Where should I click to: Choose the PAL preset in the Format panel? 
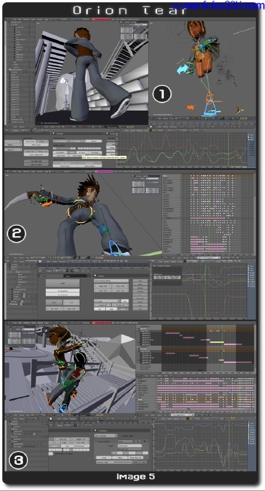point(140,281)
